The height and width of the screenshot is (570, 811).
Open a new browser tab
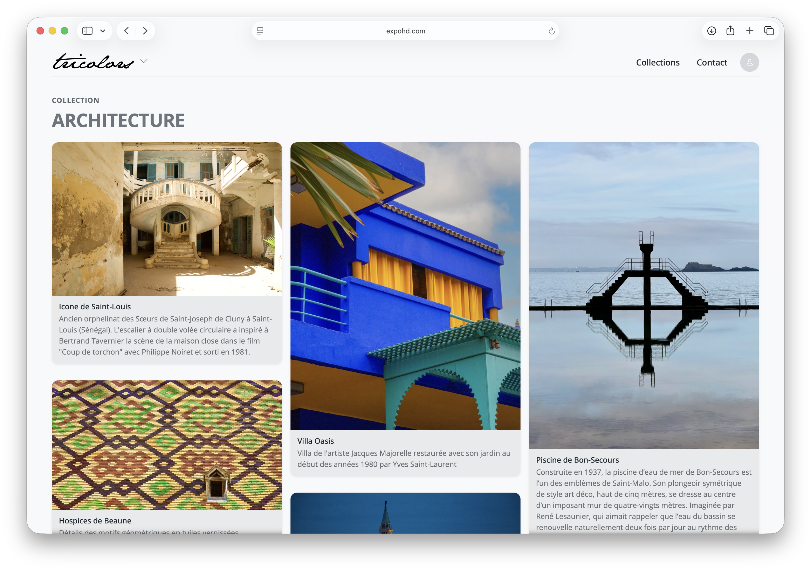coord(749,31)
